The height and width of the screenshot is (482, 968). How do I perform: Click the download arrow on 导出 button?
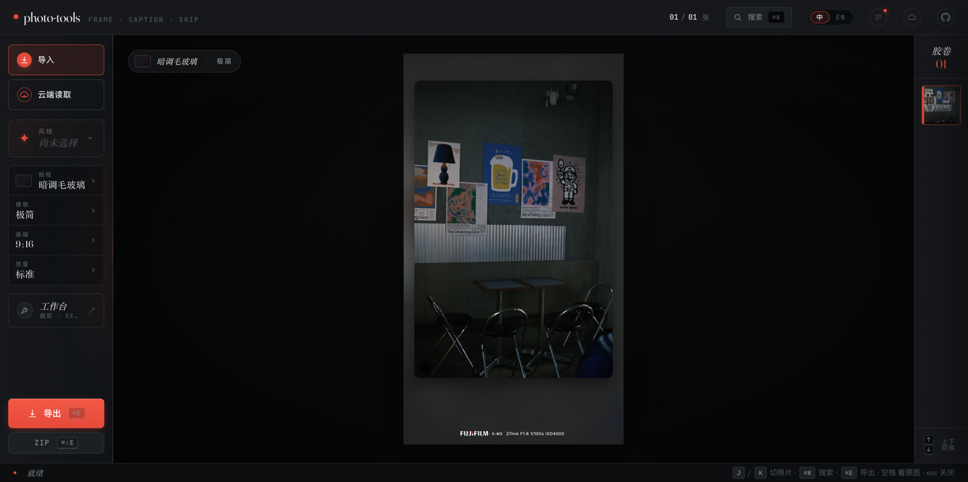(x=32, y=414)
